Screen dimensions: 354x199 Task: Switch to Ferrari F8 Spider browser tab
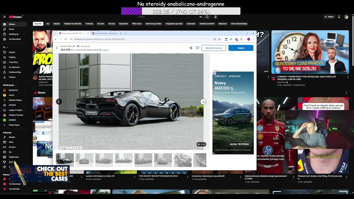106,33
